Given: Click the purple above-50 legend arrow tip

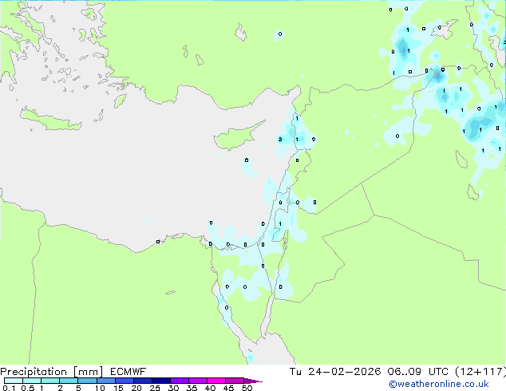Looking at the screenshot, I should pyautogui.click(x=253, y=381).
